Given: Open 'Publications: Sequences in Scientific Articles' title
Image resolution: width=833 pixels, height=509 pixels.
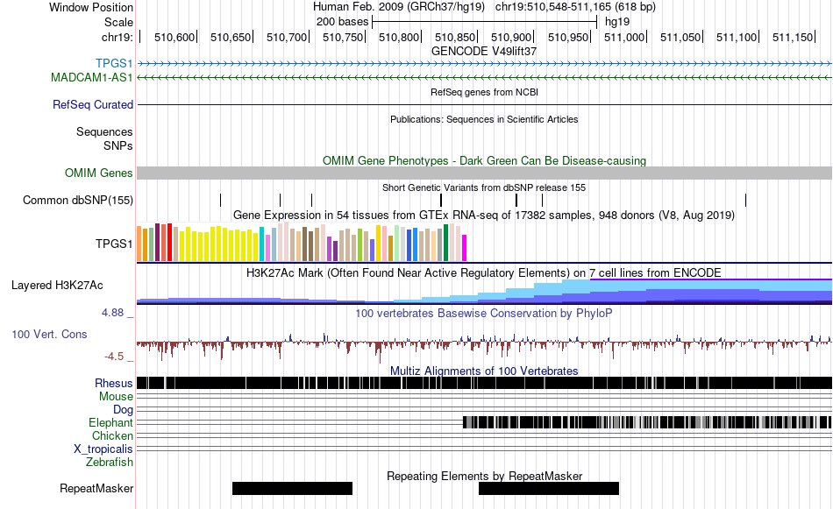Looking at the screenshot, I should click(484, 119).
